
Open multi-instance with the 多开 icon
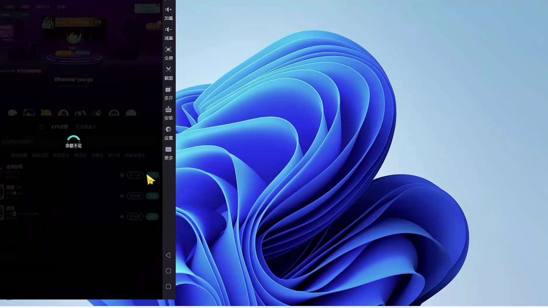(168, 90)
